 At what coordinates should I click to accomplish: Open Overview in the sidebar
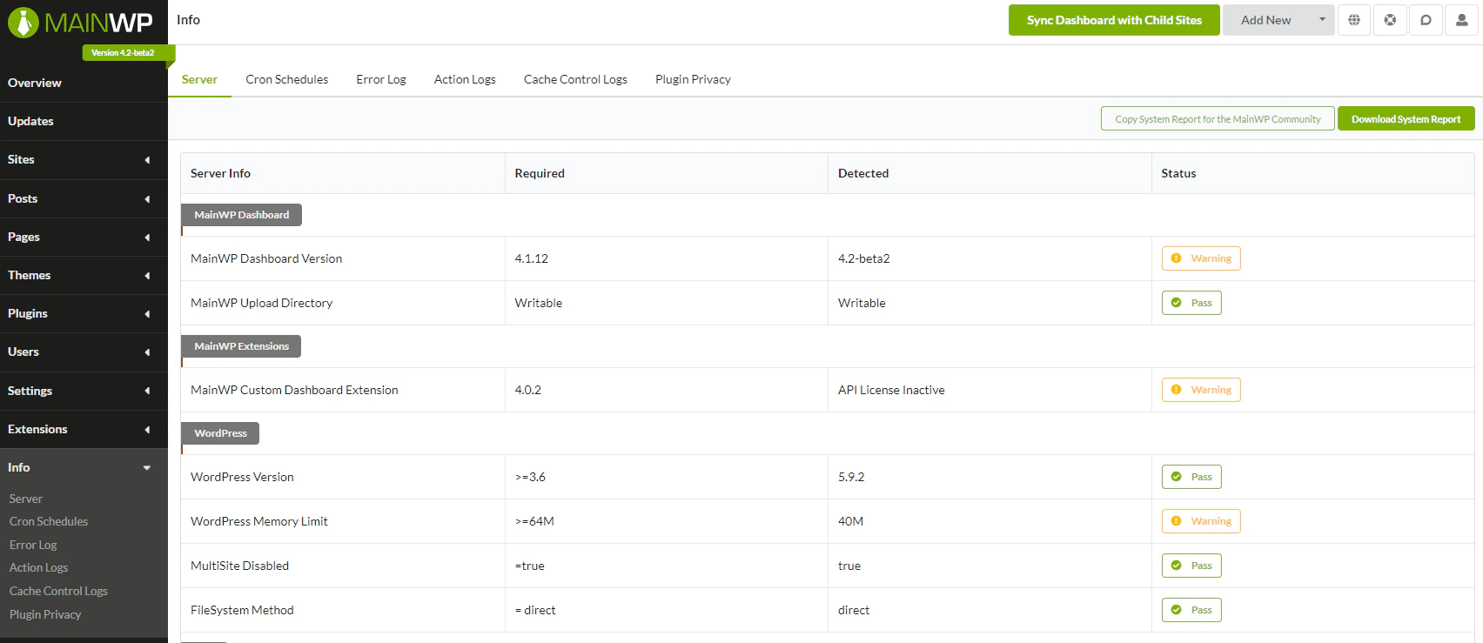tap(84, 83)
